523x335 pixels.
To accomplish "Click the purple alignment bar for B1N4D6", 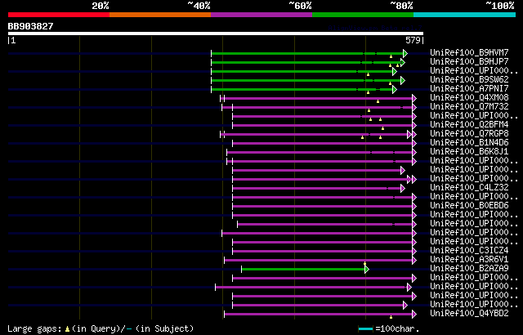I will coord(323,143).
